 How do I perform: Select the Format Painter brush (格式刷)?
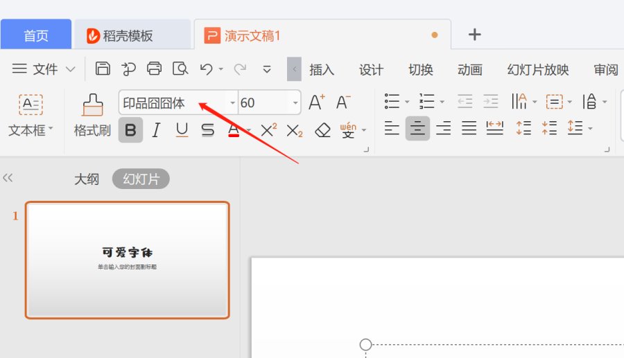click(92, 116)
